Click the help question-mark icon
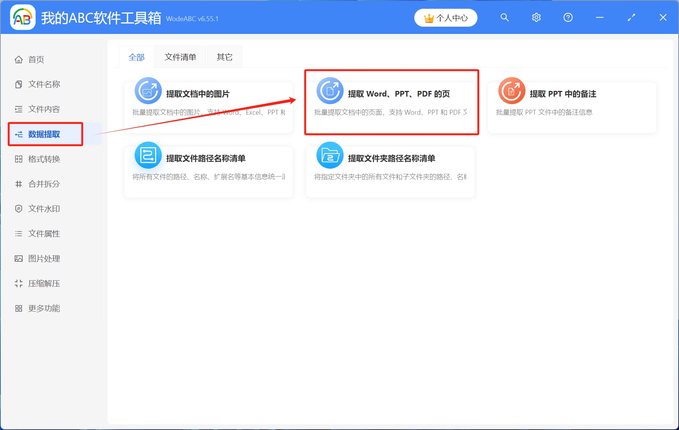Viewport: 679px width, 430px height. click(x=568, y=17)
